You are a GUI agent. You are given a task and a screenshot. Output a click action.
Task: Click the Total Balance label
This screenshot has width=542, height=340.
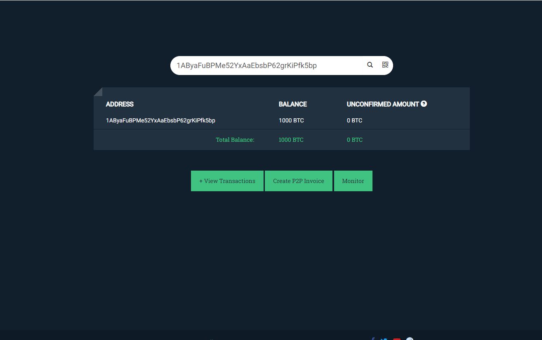[235, 140]
